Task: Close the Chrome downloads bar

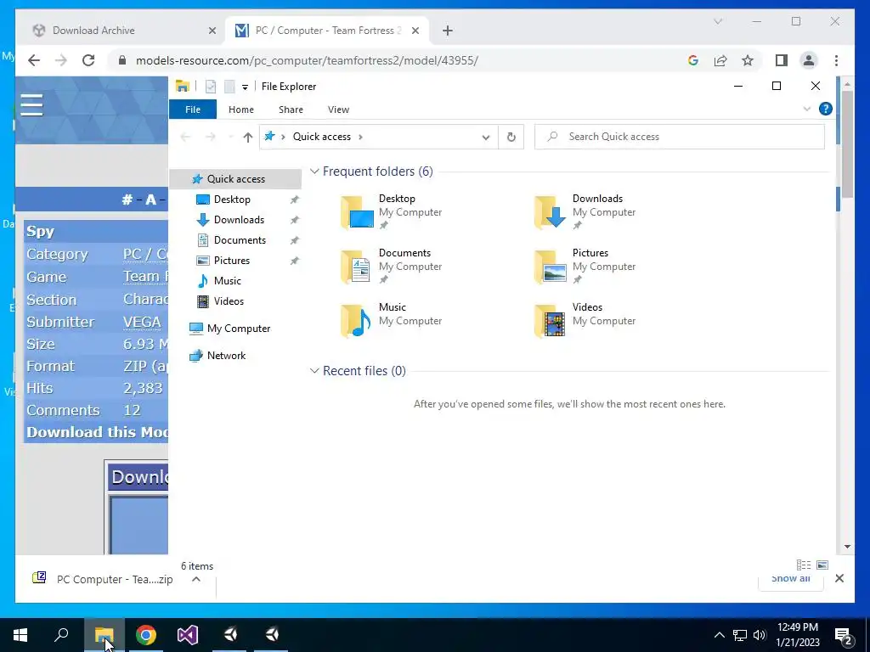Action: (839, 578)
